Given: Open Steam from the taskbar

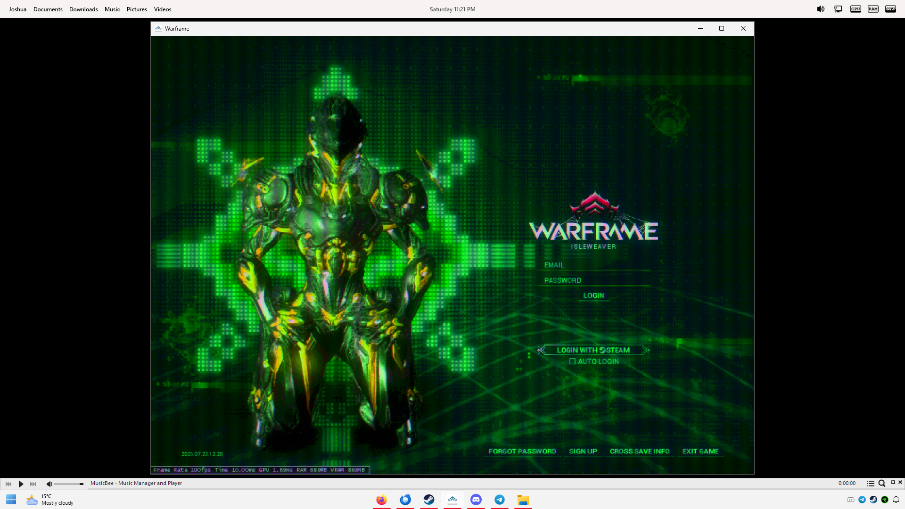Looking at the screenshot, I should pyautogui.click(x=429, y=500).
